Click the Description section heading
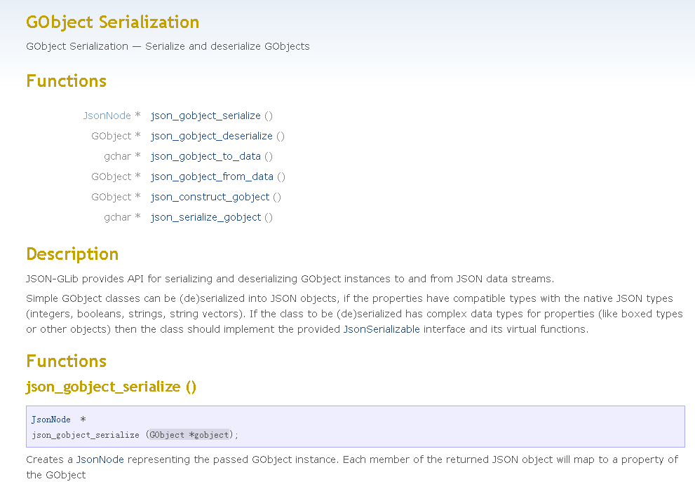This screenshot has width=695, height=491. (72, 254)
